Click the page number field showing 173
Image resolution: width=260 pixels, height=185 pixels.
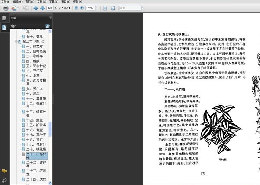tap(50, 8)
